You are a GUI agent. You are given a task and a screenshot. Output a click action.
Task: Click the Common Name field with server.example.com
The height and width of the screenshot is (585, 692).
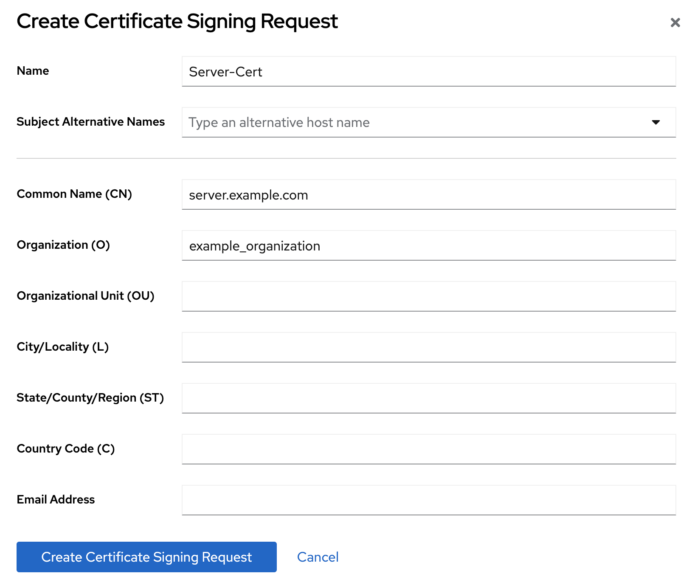428,195
